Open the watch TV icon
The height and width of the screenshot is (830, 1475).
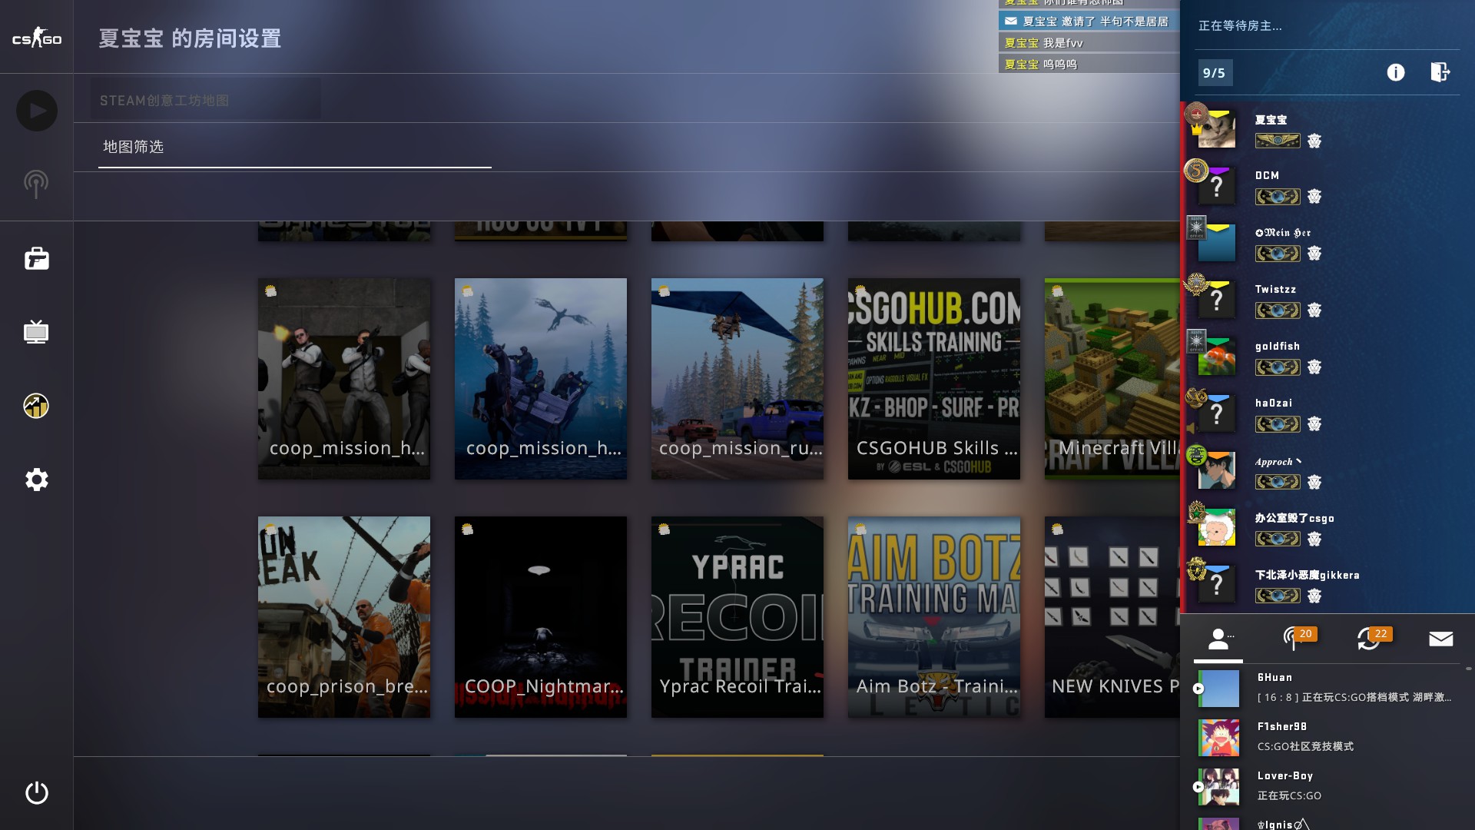[x=36, y=332]
